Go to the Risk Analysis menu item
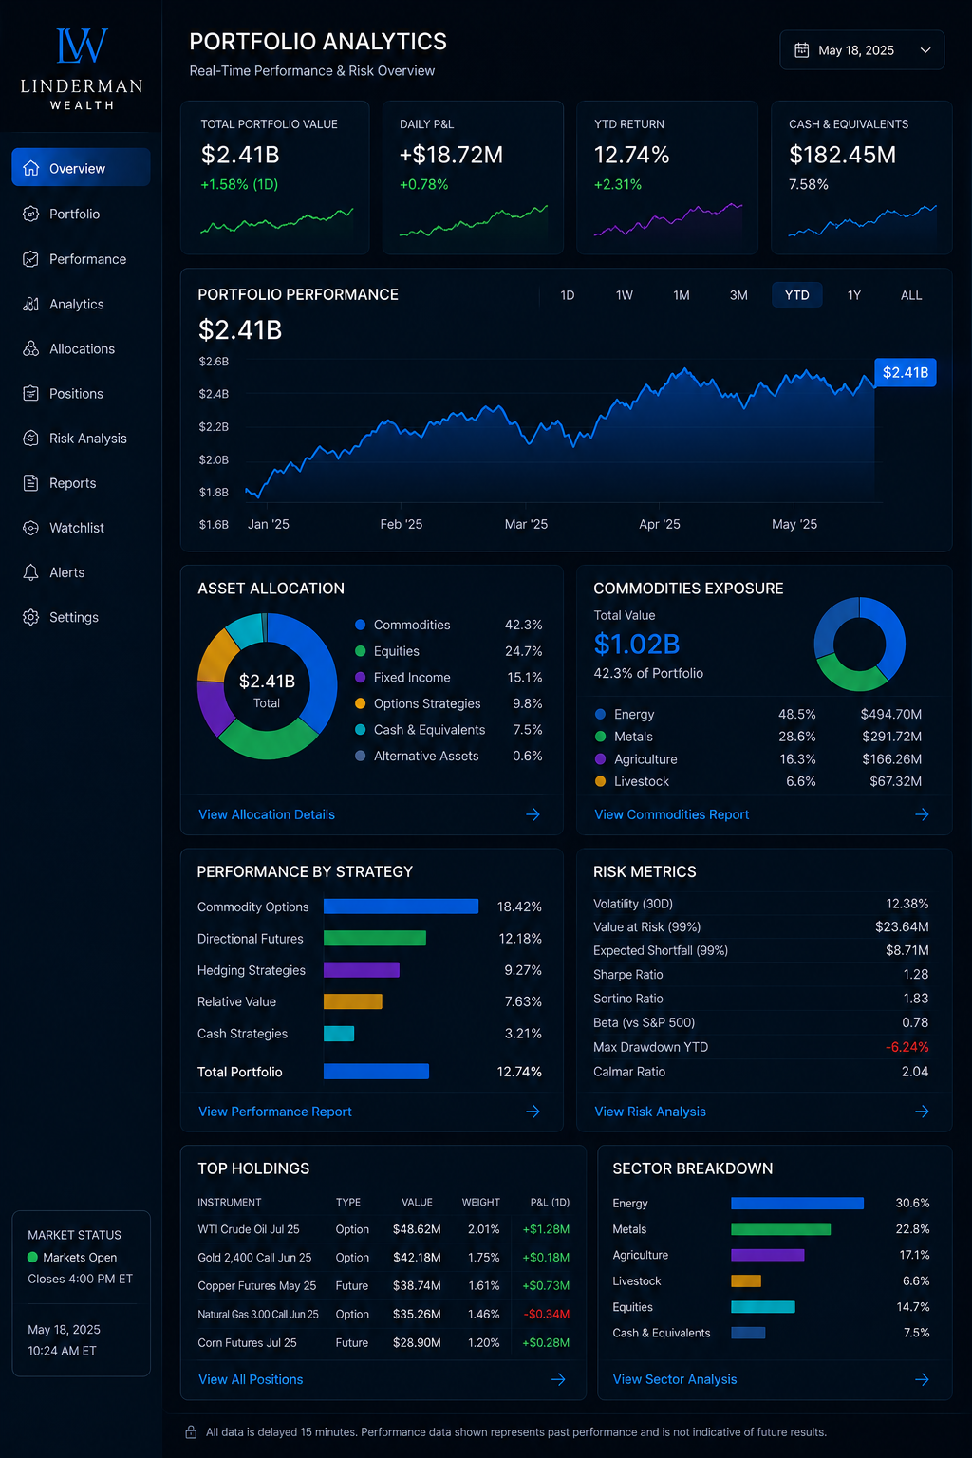The image size is (972, 1458). click(81, 438)
